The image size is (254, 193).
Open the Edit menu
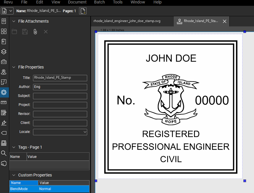click(39, 2)
